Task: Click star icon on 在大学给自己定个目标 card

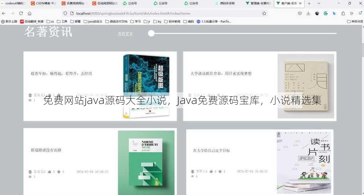Action: click(x=220, y=172)
